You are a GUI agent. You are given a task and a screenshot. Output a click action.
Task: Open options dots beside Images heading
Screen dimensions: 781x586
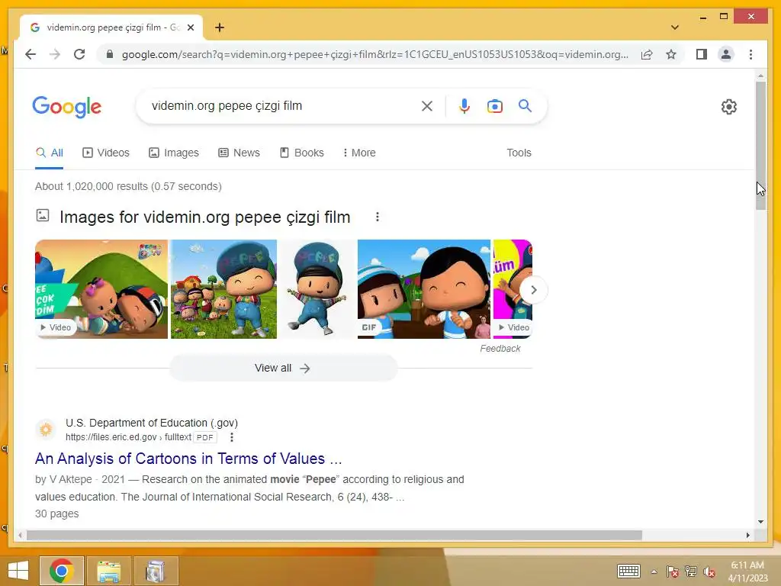coord(378,217)
